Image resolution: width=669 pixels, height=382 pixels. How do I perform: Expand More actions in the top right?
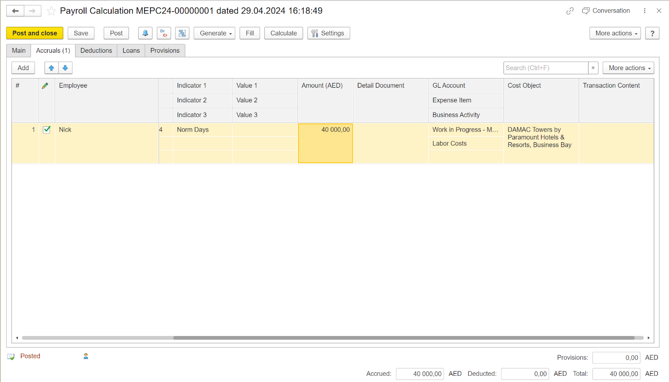coord(615,33)
